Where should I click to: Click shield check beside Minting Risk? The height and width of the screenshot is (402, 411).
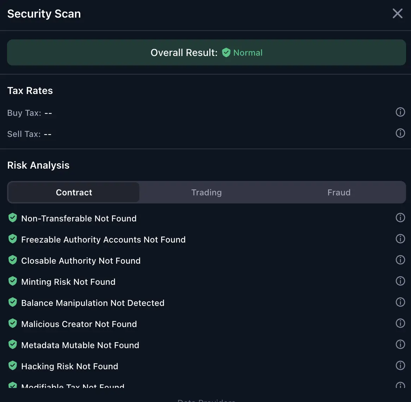coord(13,281)
